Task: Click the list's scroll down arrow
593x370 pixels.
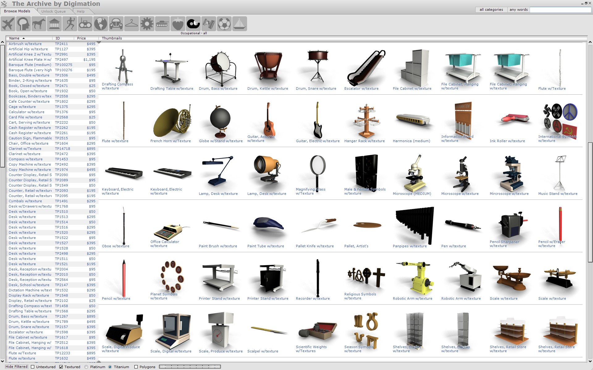Action: click(2, 361)
